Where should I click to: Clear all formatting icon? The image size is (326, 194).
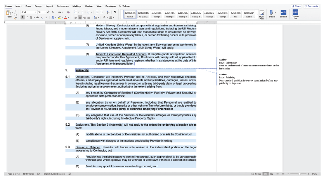68,12
